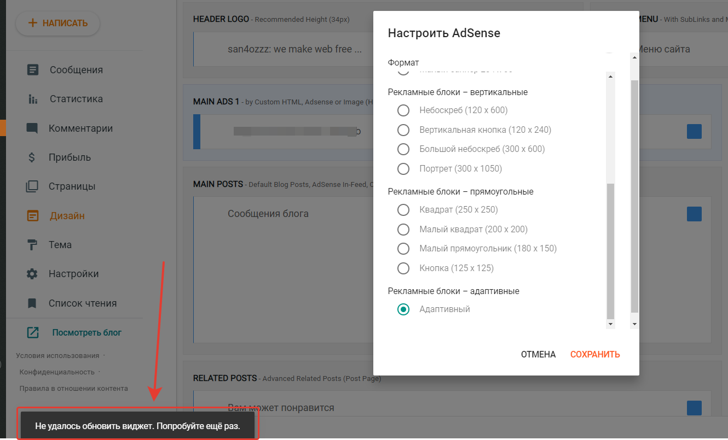Click the Список чтения bookmark icon
This screenshot has height=440, width=728.
[x=32, y=303]
